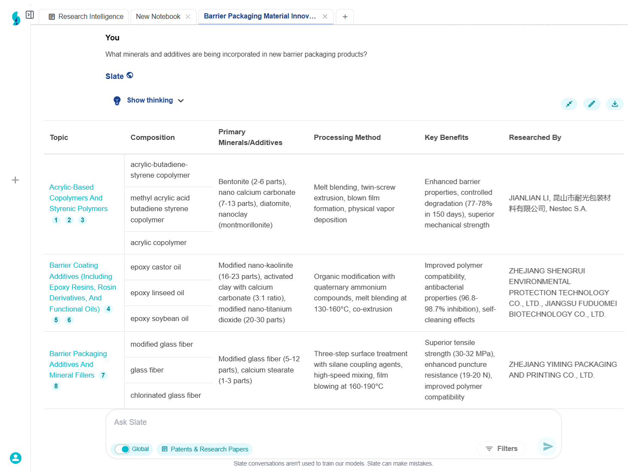Click the plus icon in left sidebar
This screenshot has width=636, height=472.
(x=15, y=180)
